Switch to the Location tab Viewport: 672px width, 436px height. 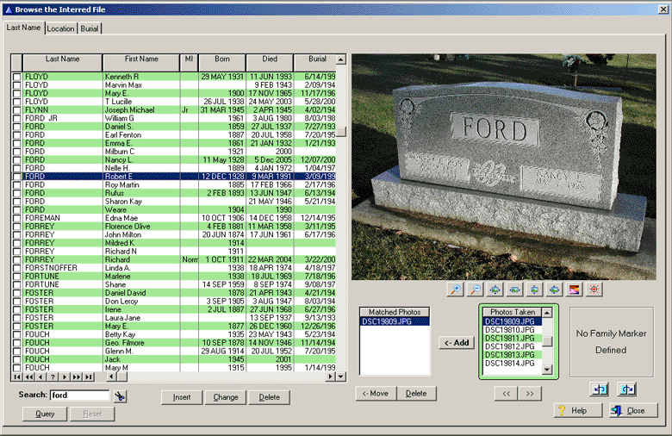60,28
